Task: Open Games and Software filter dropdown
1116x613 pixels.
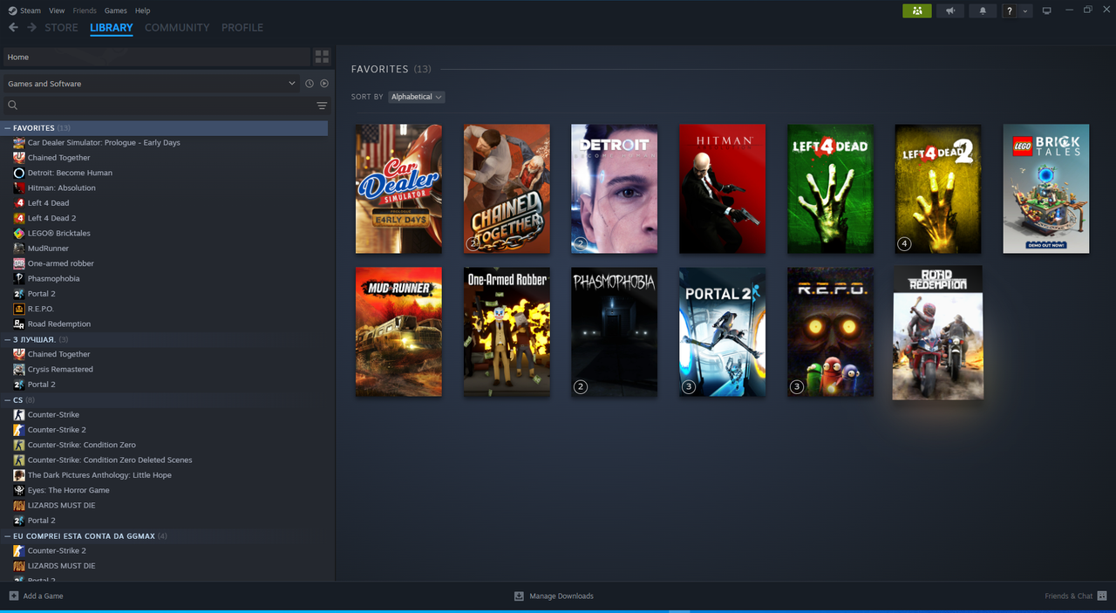Action: pyautogui.click(x=152, y=84)
